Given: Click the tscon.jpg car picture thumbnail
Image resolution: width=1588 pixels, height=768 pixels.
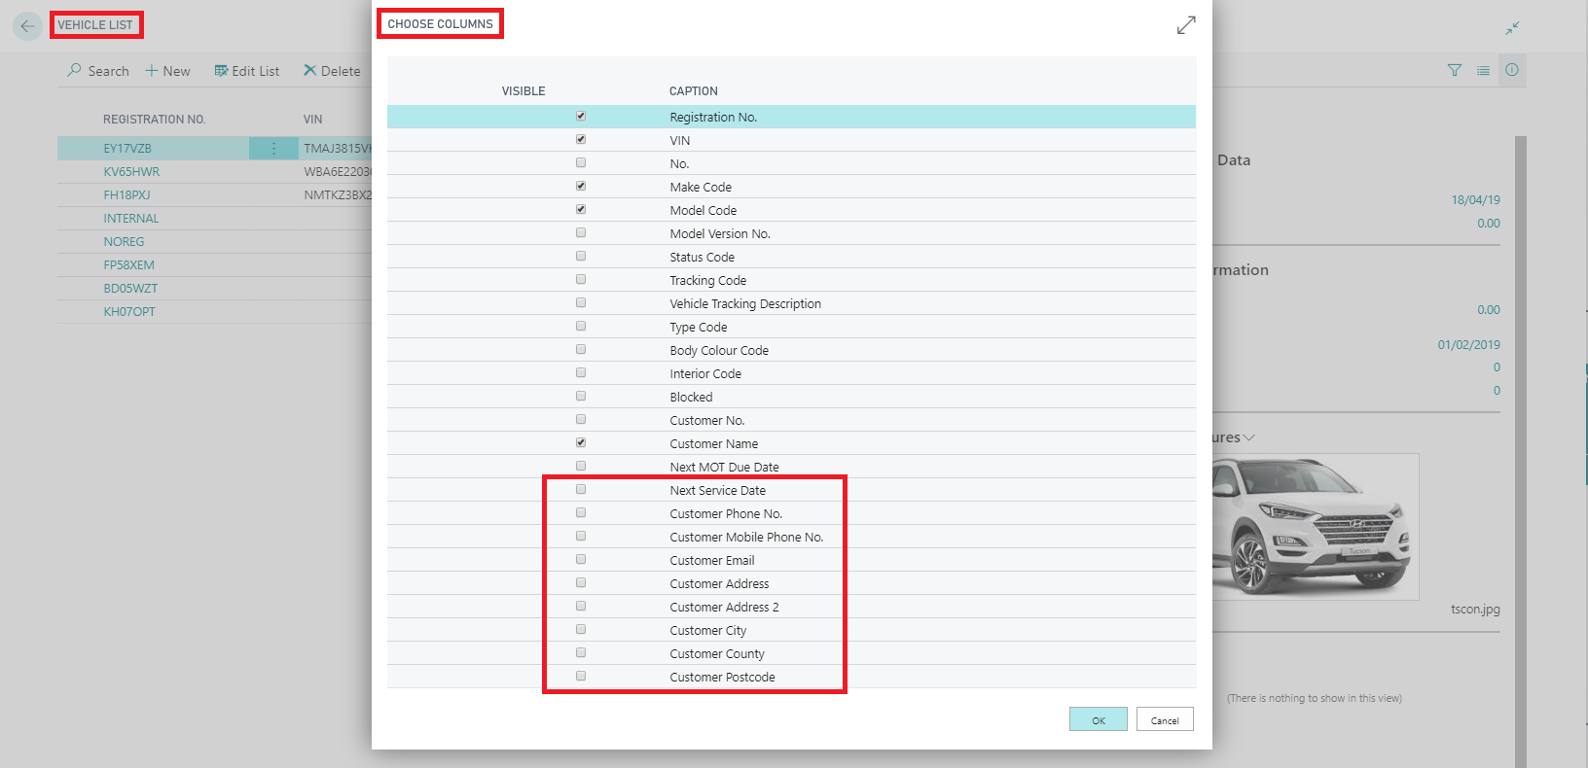Looking at the screenshot, I should [x=1314, y=527].
